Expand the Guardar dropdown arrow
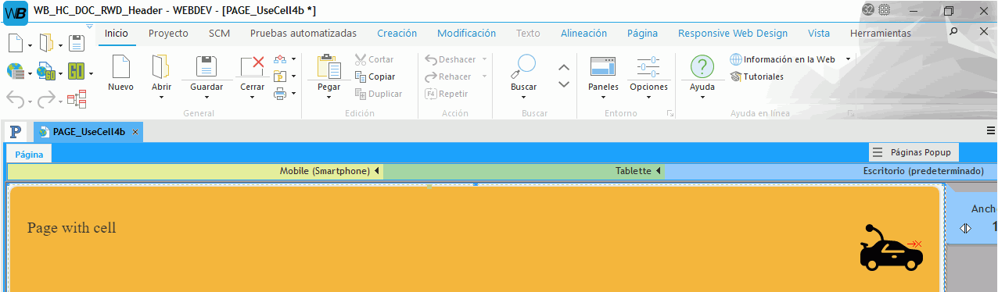Image resolution: width=998 pixels, height=292 pixels. click(206, 97)
